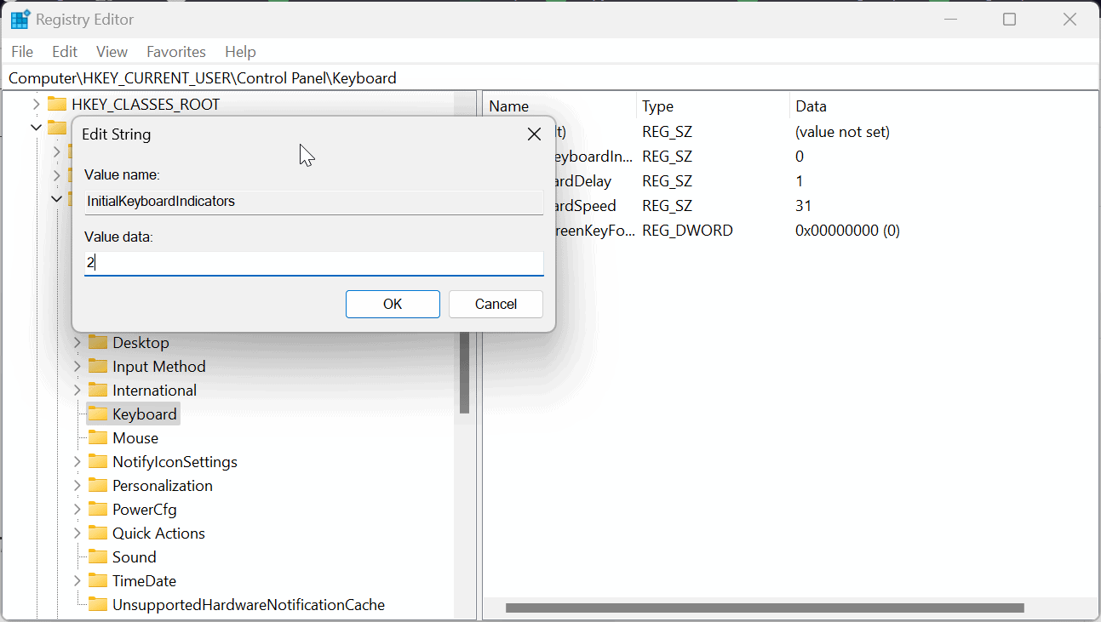Expand the International key
The width and height of the screenshot is (1101, 622).
pyautogui.click(x=77, y=391)
